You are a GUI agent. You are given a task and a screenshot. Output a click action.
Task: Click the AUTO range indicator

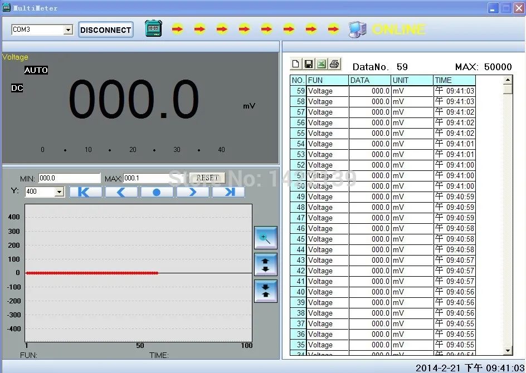36,70
